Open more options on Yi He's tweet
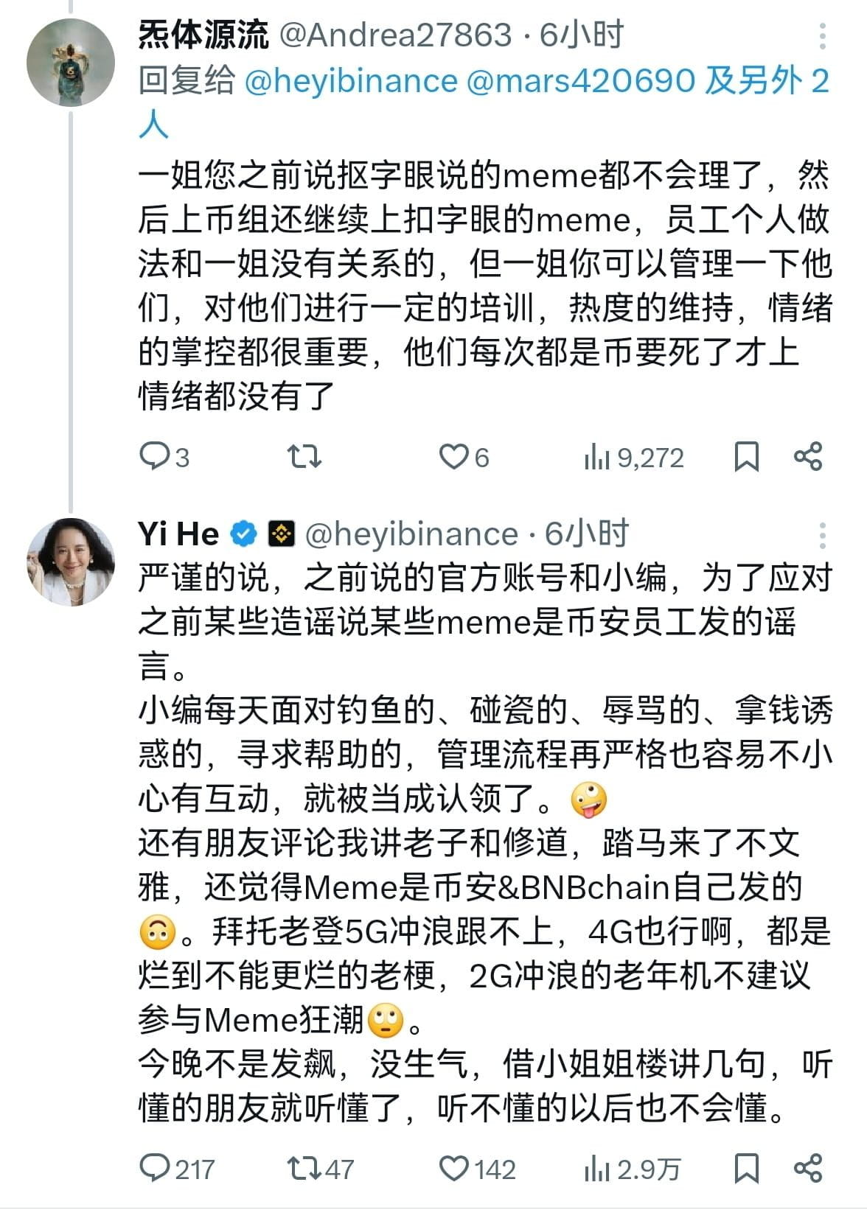 (x=822, y=534)
